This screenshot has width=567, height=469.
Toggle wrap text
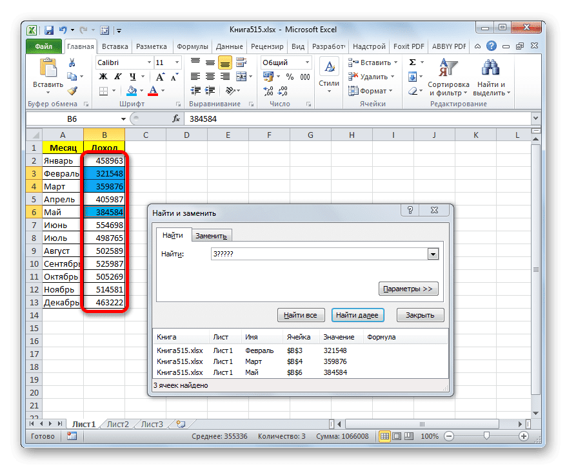click(x=241, y=62)
